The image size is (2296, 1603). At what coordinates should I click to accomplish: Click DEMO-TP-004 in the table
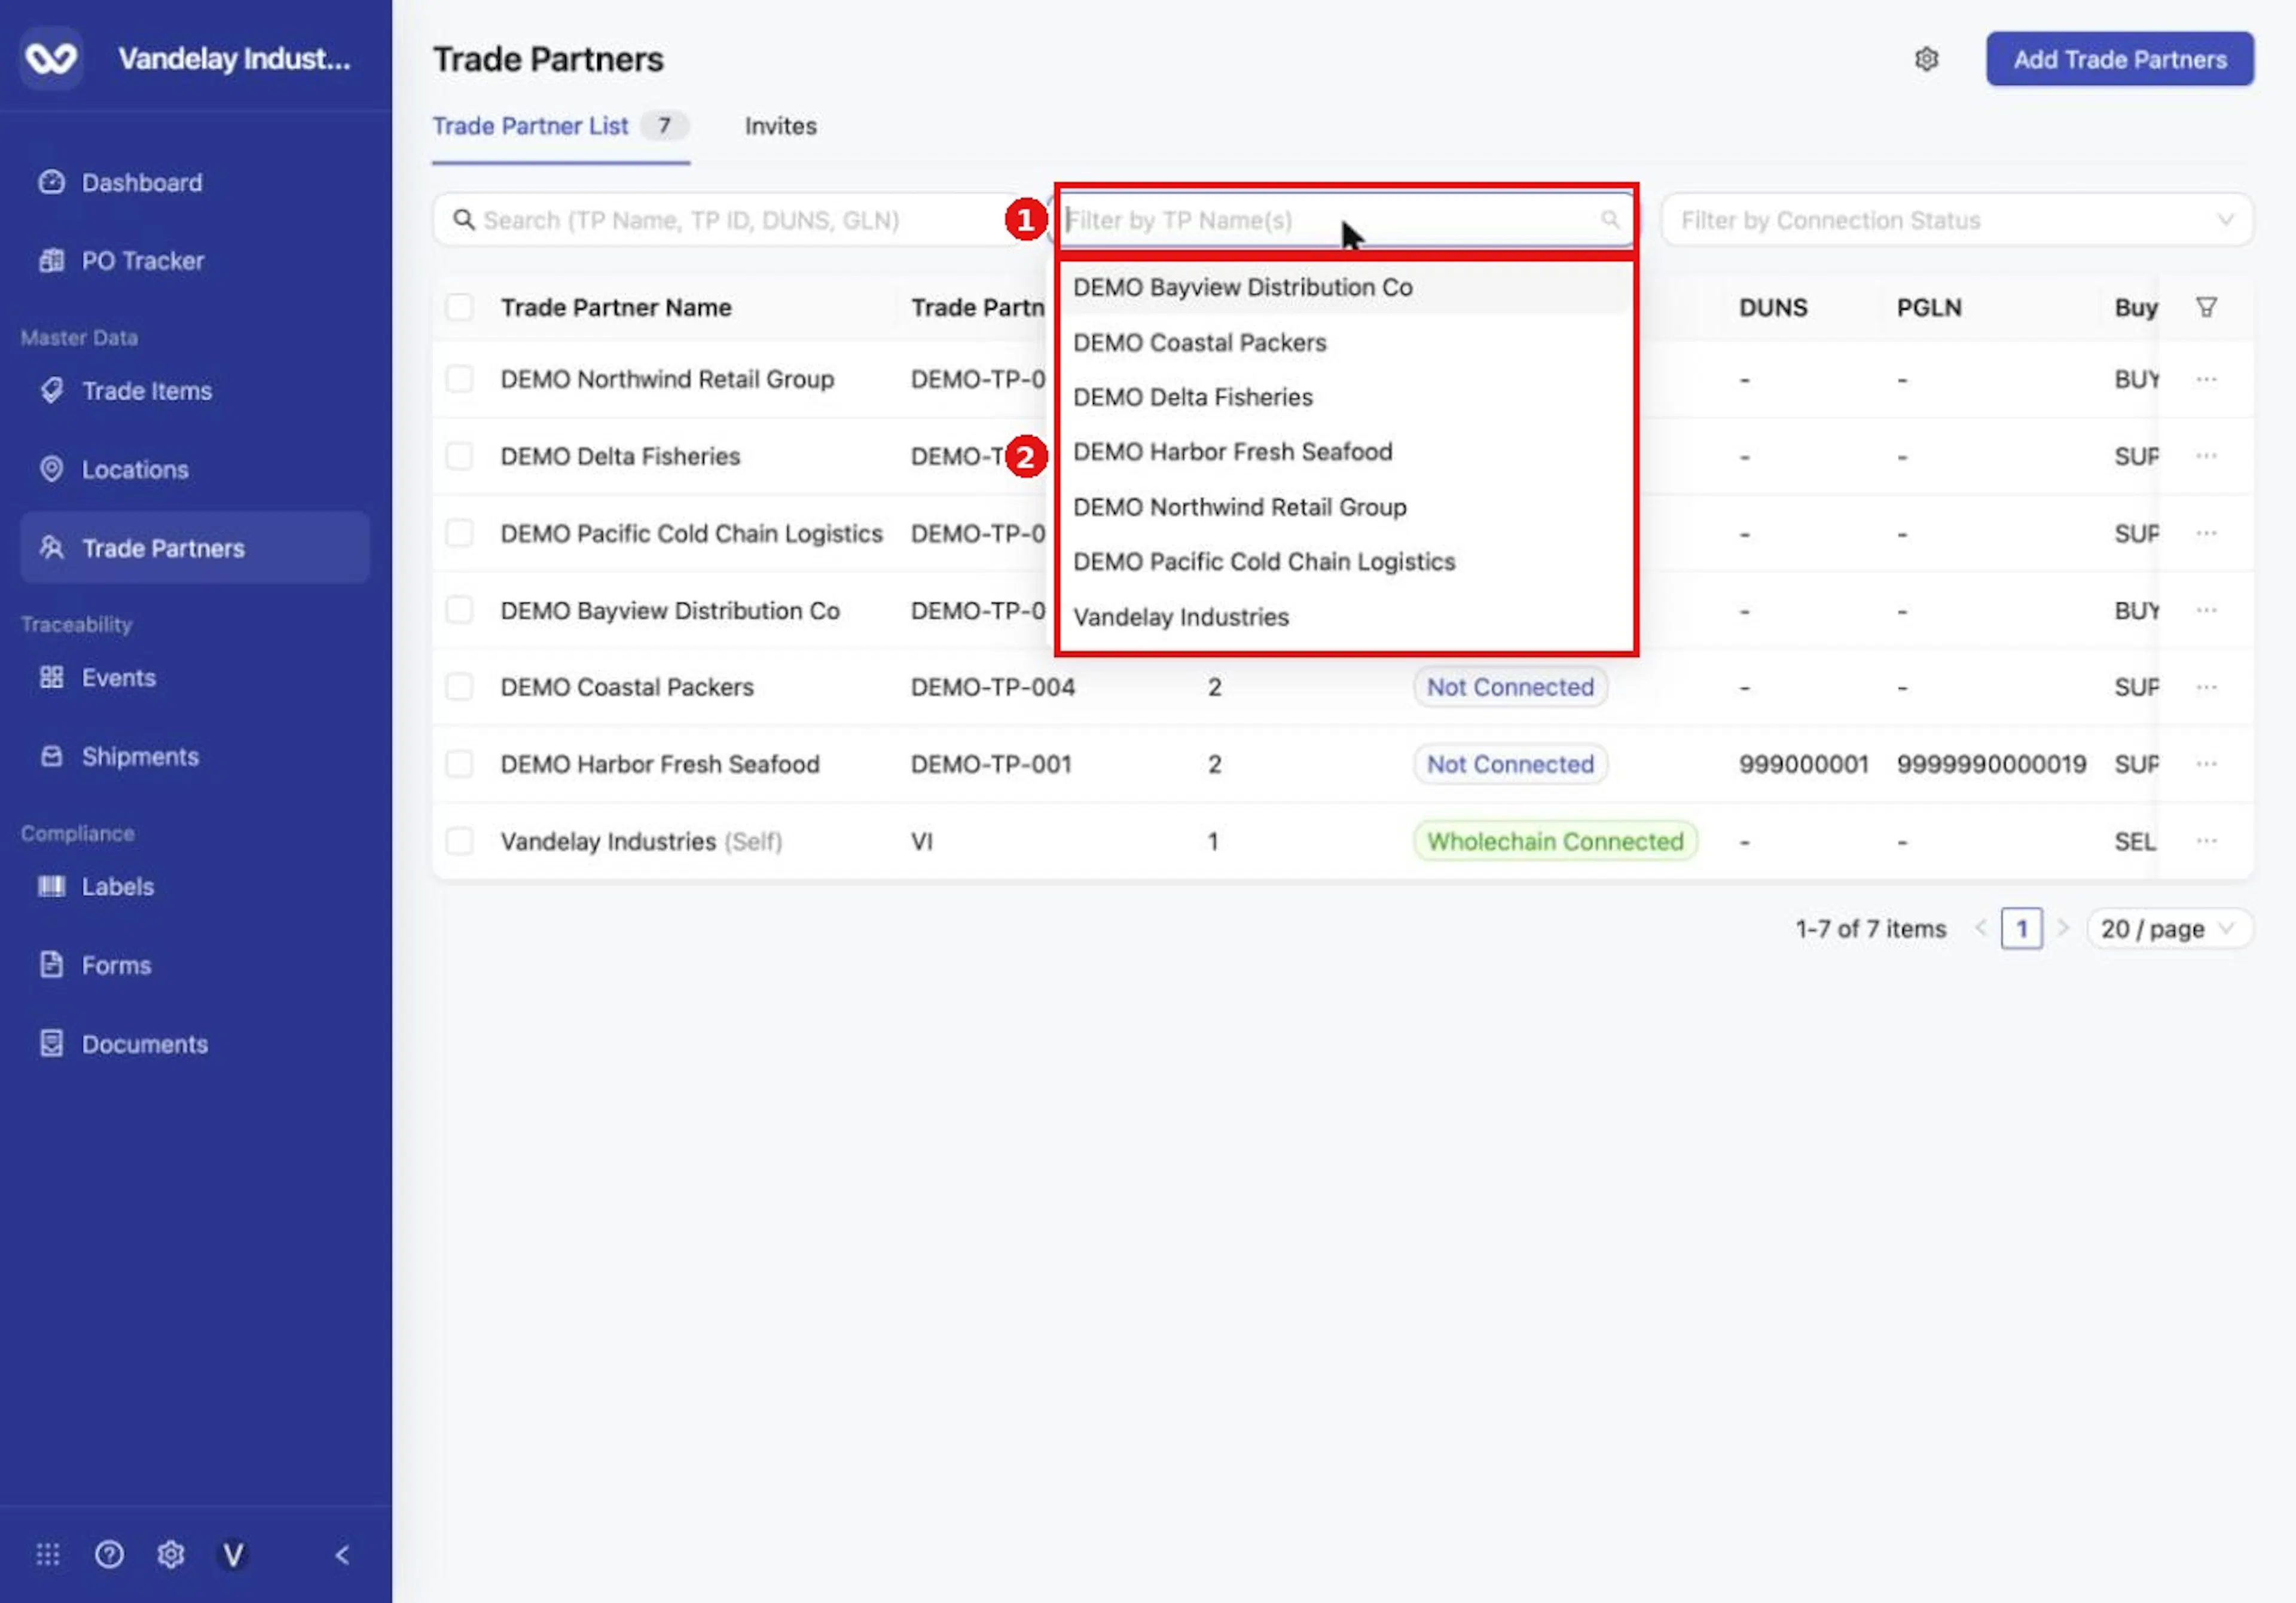pos(992,687)
